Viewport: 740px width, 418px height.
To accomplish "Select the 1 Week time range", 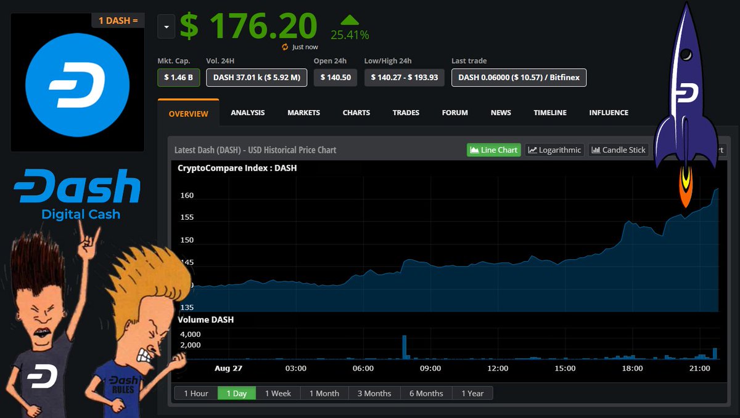I will [x=278, y=393].
